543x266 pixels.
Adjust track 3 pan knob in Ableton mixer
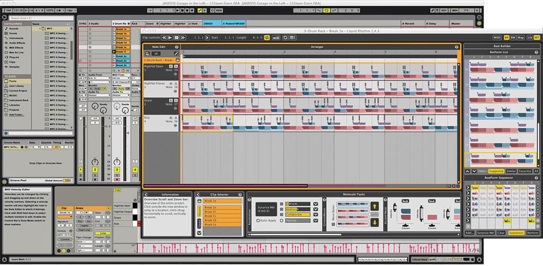pos(117,162)
